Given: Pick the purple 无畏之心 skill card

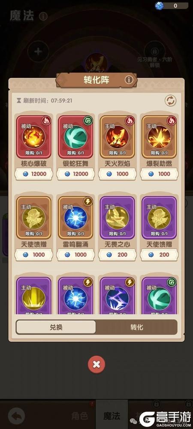Looking at the screenshot, I should [x=118, y=218].
